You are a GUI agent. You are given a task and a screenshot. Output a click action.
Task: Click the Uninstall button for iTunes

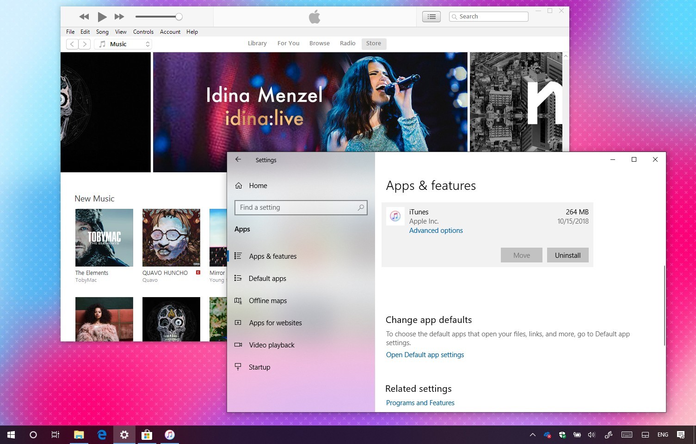tap(567, 255)
